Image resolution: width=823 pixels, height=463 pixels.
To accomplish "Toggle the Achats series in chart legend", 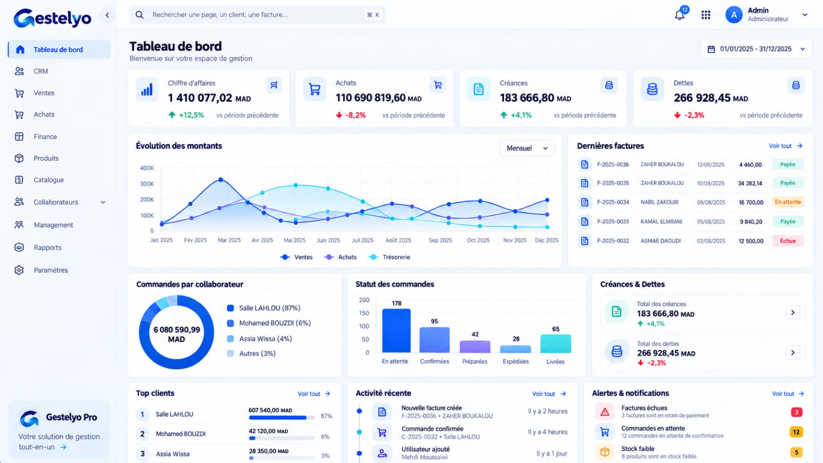I will tap(341, 257).
